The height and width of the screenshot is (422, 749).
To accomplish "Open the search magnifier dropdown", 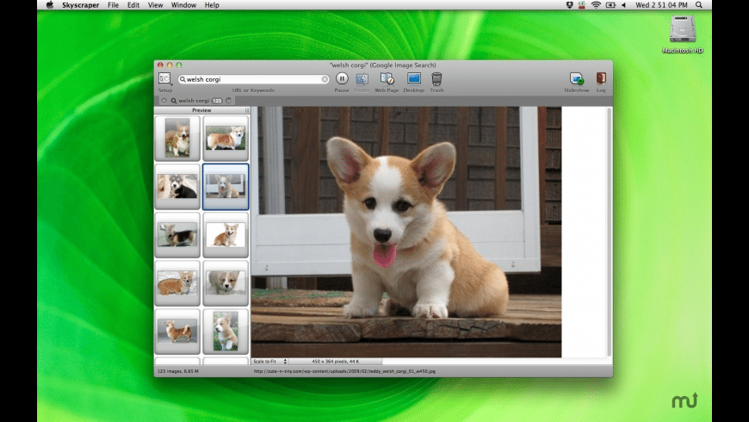I will pos(183,79).
